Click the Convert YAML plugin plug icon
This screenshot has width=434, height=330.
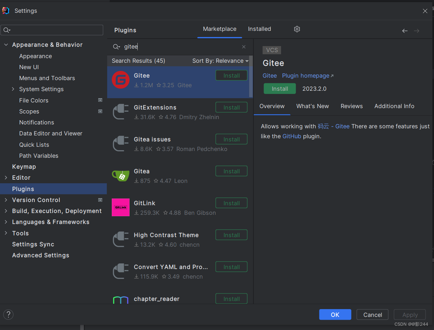(121, 271)
